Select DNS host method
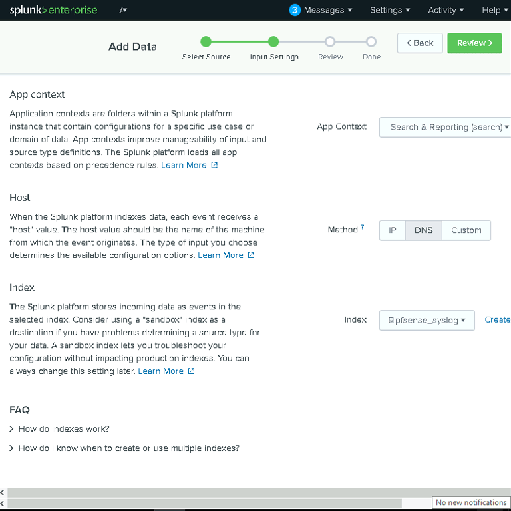This screenshot has height=511, width=511. coord(423,230)
